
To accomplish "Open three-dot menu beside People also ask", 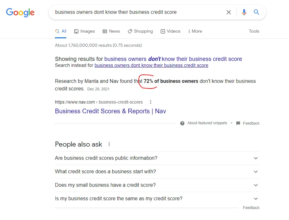I will pyautogui.click(x=109, y=144).
